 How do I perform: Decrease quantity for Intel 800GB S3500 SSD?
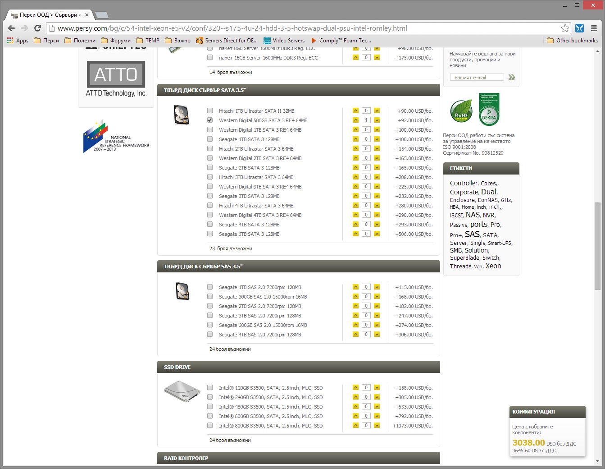click(x=377, y=425)
